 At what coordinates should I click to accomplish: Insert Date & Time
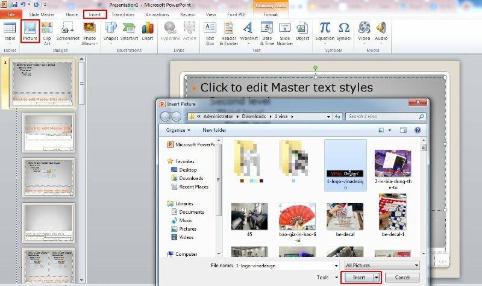pyautogui.click(x=267, y=33)
